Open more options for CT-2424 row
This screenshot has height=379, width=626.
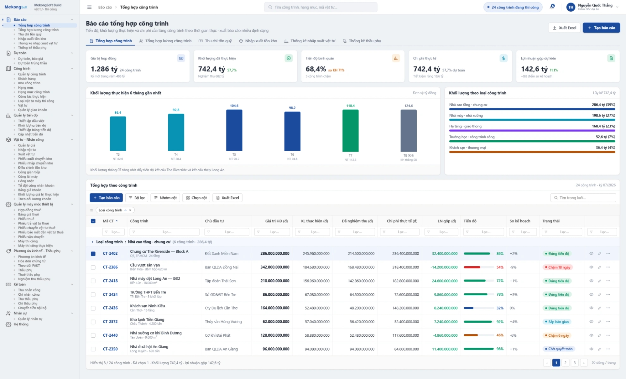[608, 294]
